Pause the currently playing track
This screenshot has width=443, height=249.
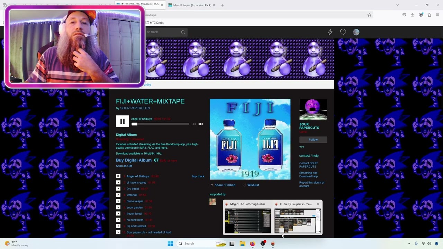[122, 121]
